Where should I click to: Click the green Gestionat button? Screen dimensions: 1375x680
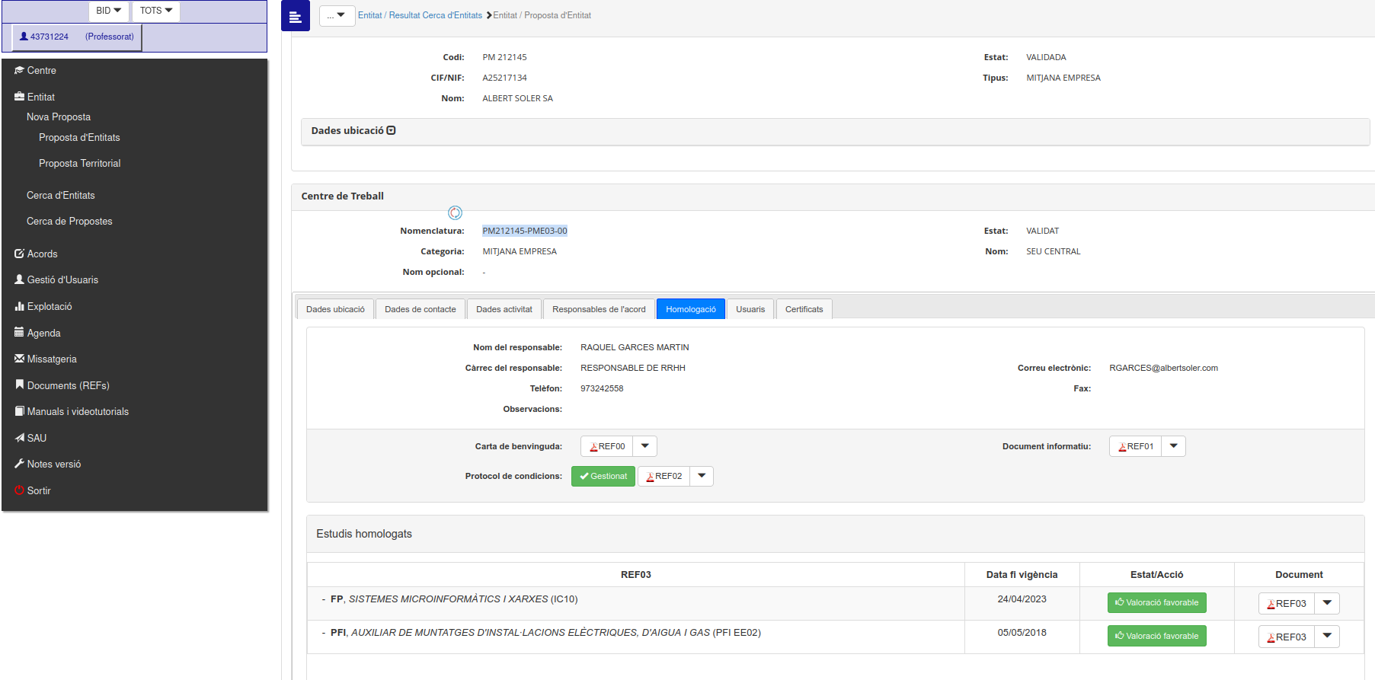coord(603,476)
